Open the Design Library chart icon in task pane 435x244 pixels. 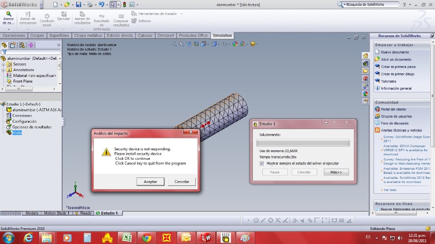[x=365, y=63]
